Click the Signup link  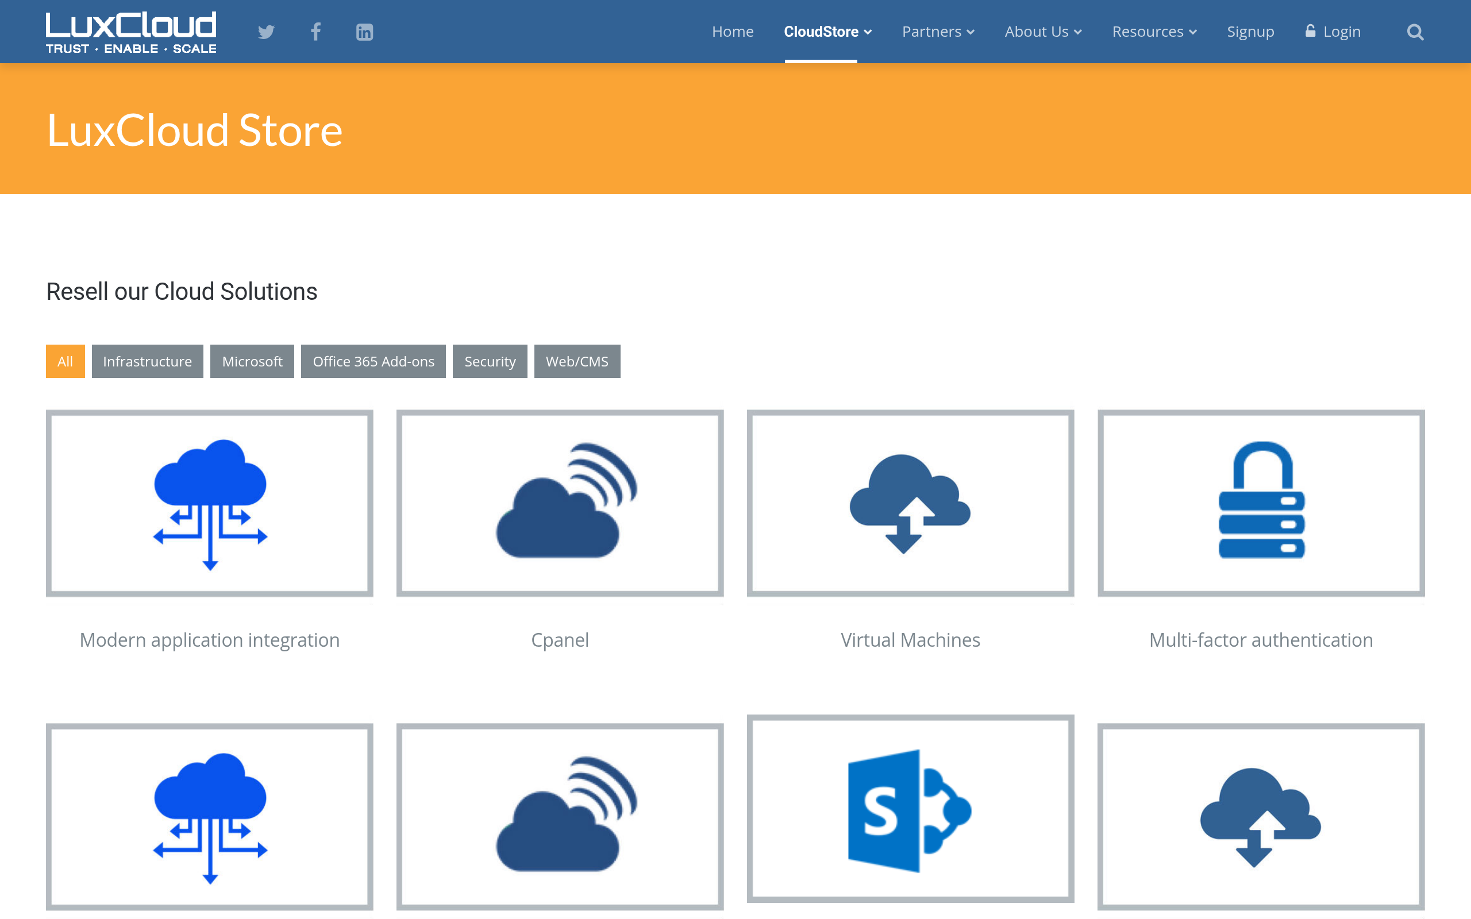tap(1250, 32)
